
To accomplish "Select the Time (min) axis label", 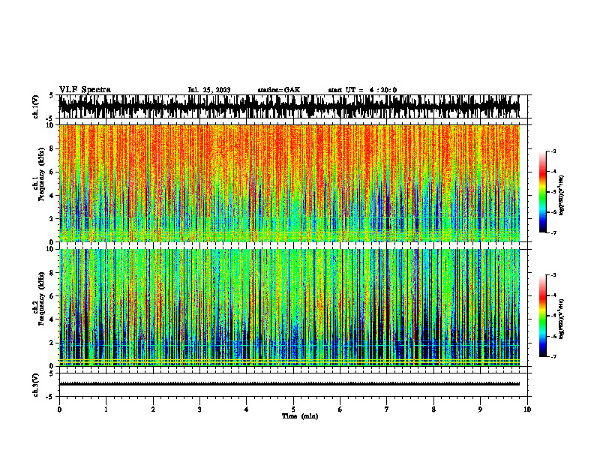I will click(x=300, y=416).
